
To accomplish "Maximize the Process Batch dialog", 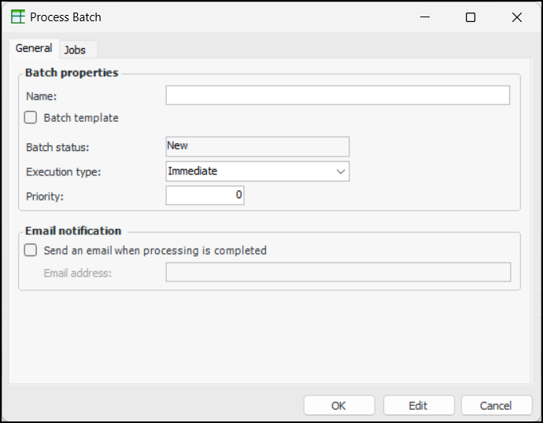I will [x=471, y=17].
